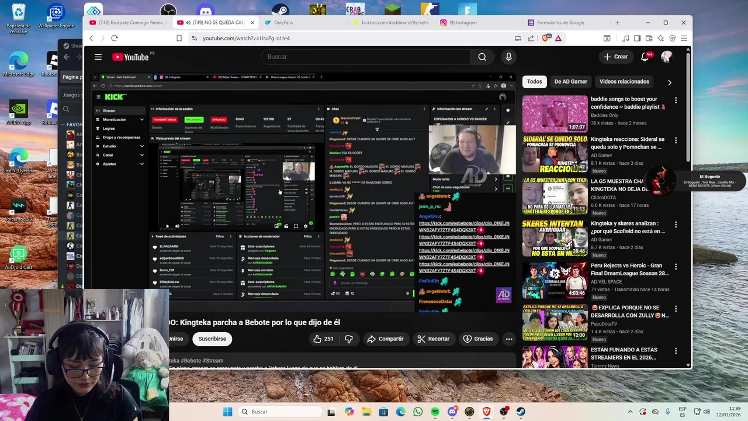748x421 pixels.
Task: Open the YouTube account avatar menu
Action: point(667,57)
